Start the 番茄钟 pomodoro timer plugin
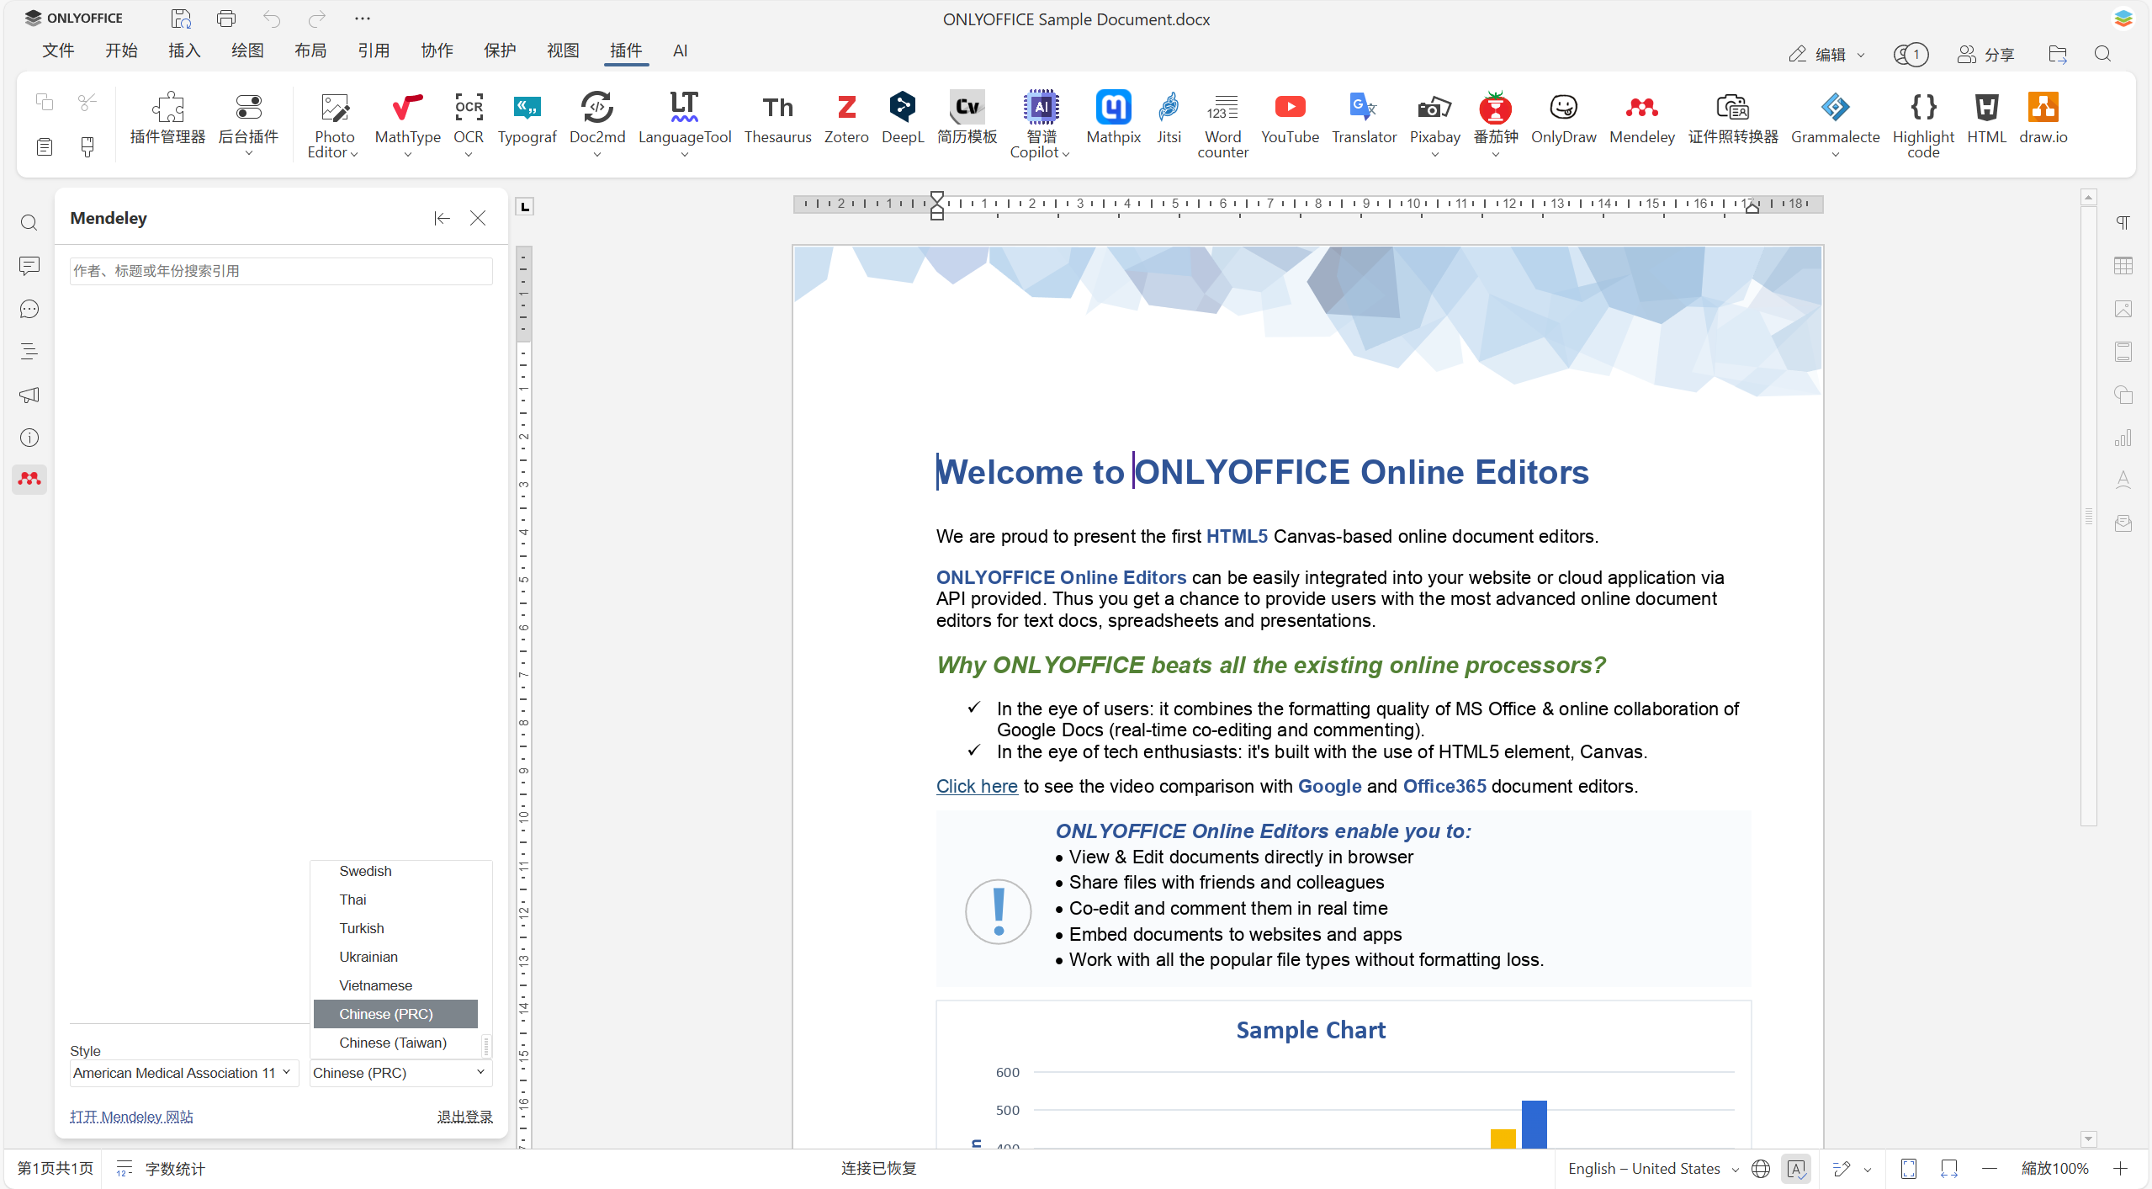 1495,125
